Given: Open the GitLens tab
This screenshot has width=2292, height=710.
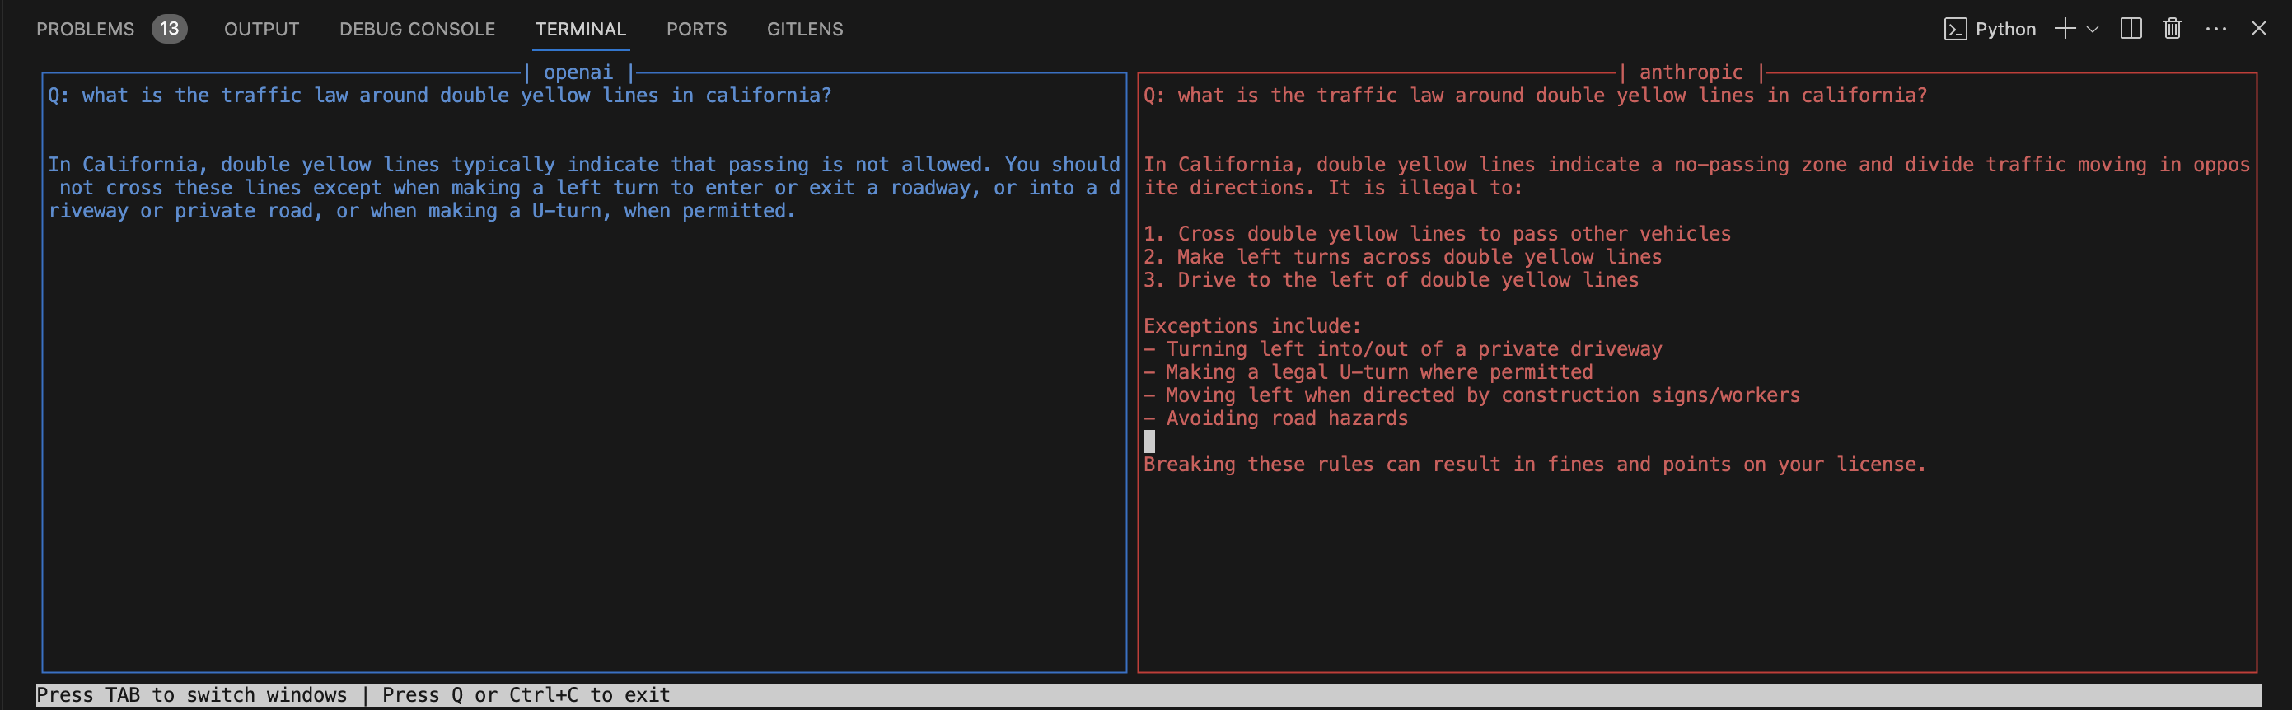Looking at the screenshot, I should 805,30.
